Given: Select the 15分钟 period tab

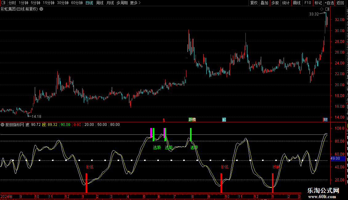Looking at the screenshot, I should tap(49, 3).
